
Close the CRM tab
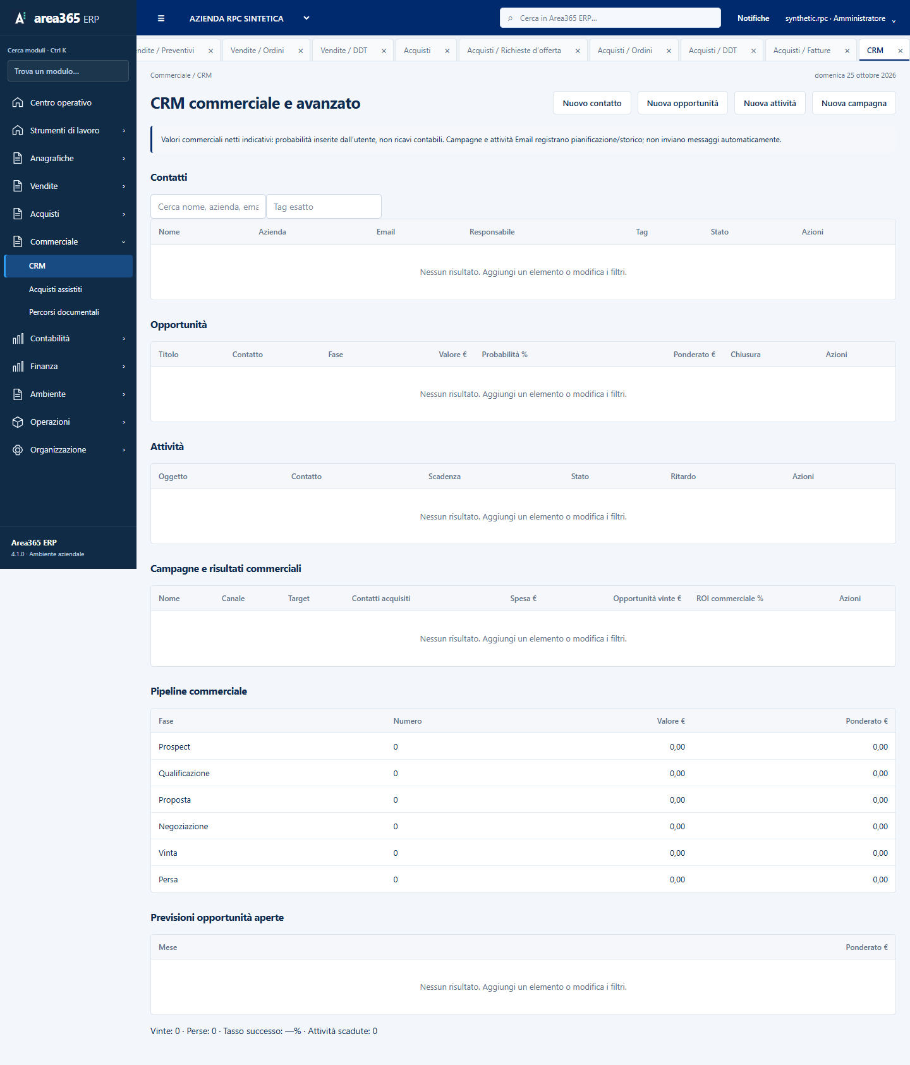(x=901, y=51)
